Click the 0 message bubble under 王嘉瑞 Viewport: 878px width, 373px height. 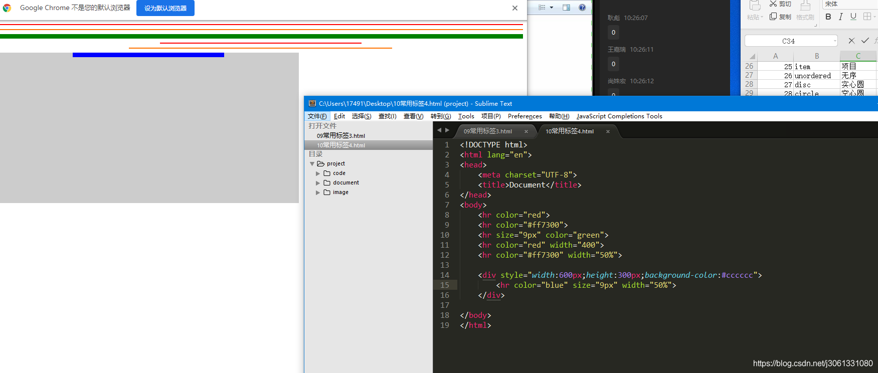point(613,64)
